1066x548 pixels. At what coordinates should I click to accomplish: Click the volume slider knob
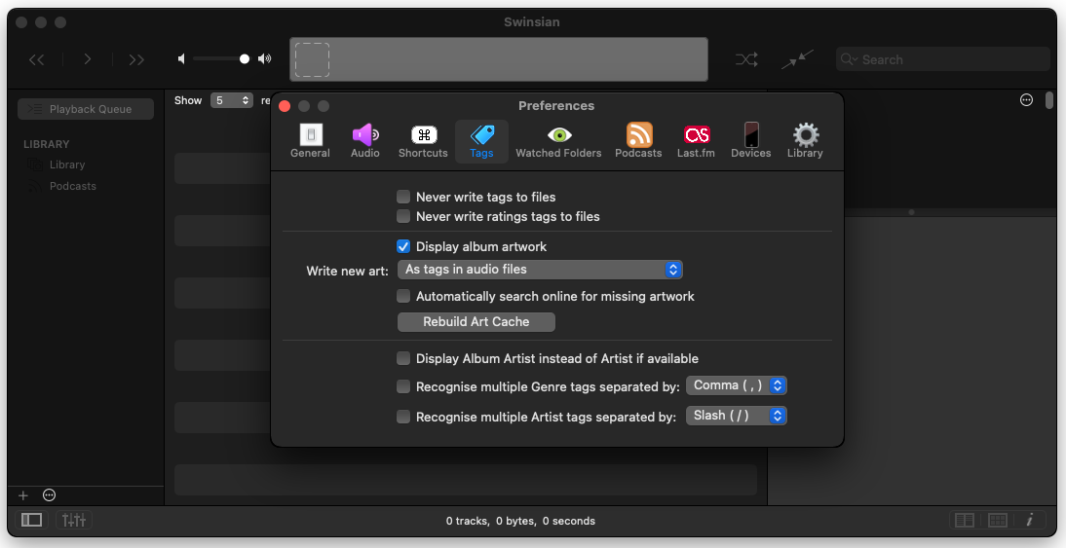244,59
